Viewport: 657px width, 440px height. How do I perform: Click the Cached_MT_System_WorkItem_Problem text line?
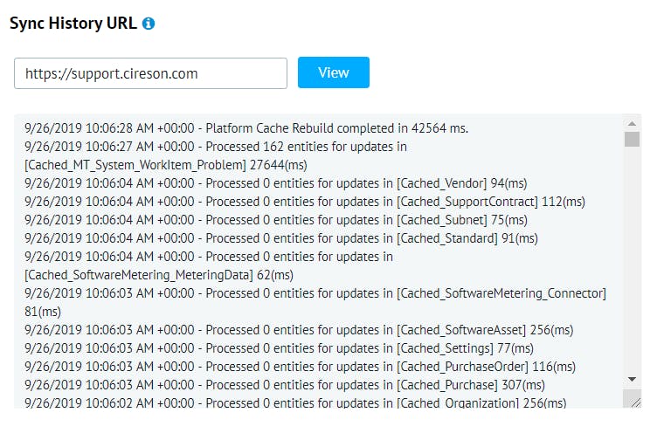[x=166, y=165]
